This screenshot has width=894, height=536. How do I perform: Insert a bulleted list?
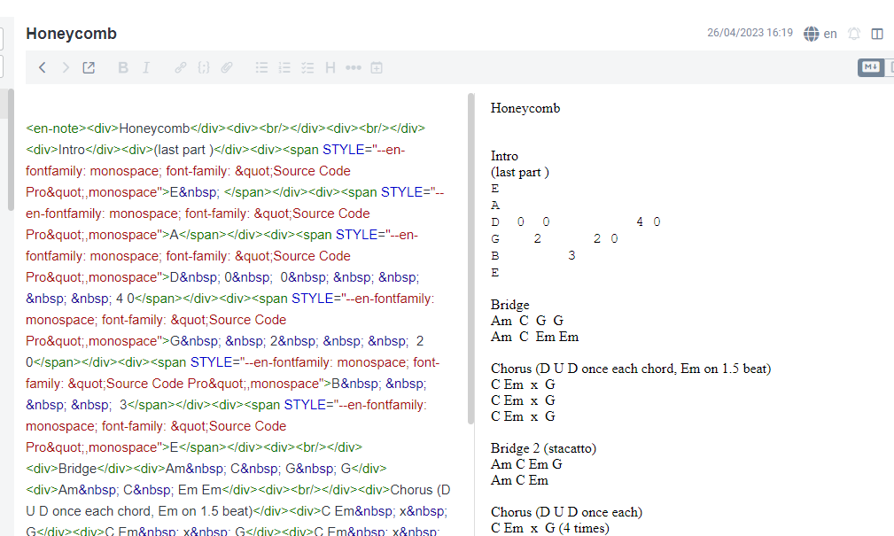[x=261, y=67]
